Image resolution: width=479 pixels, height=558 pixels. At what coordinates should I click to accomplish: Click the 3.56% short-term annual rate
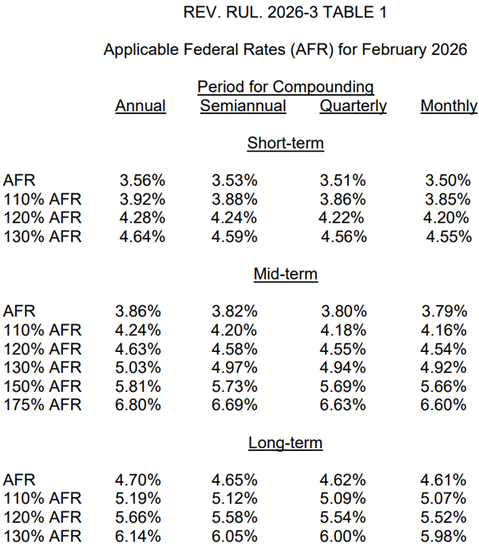(x=142, y=181)
